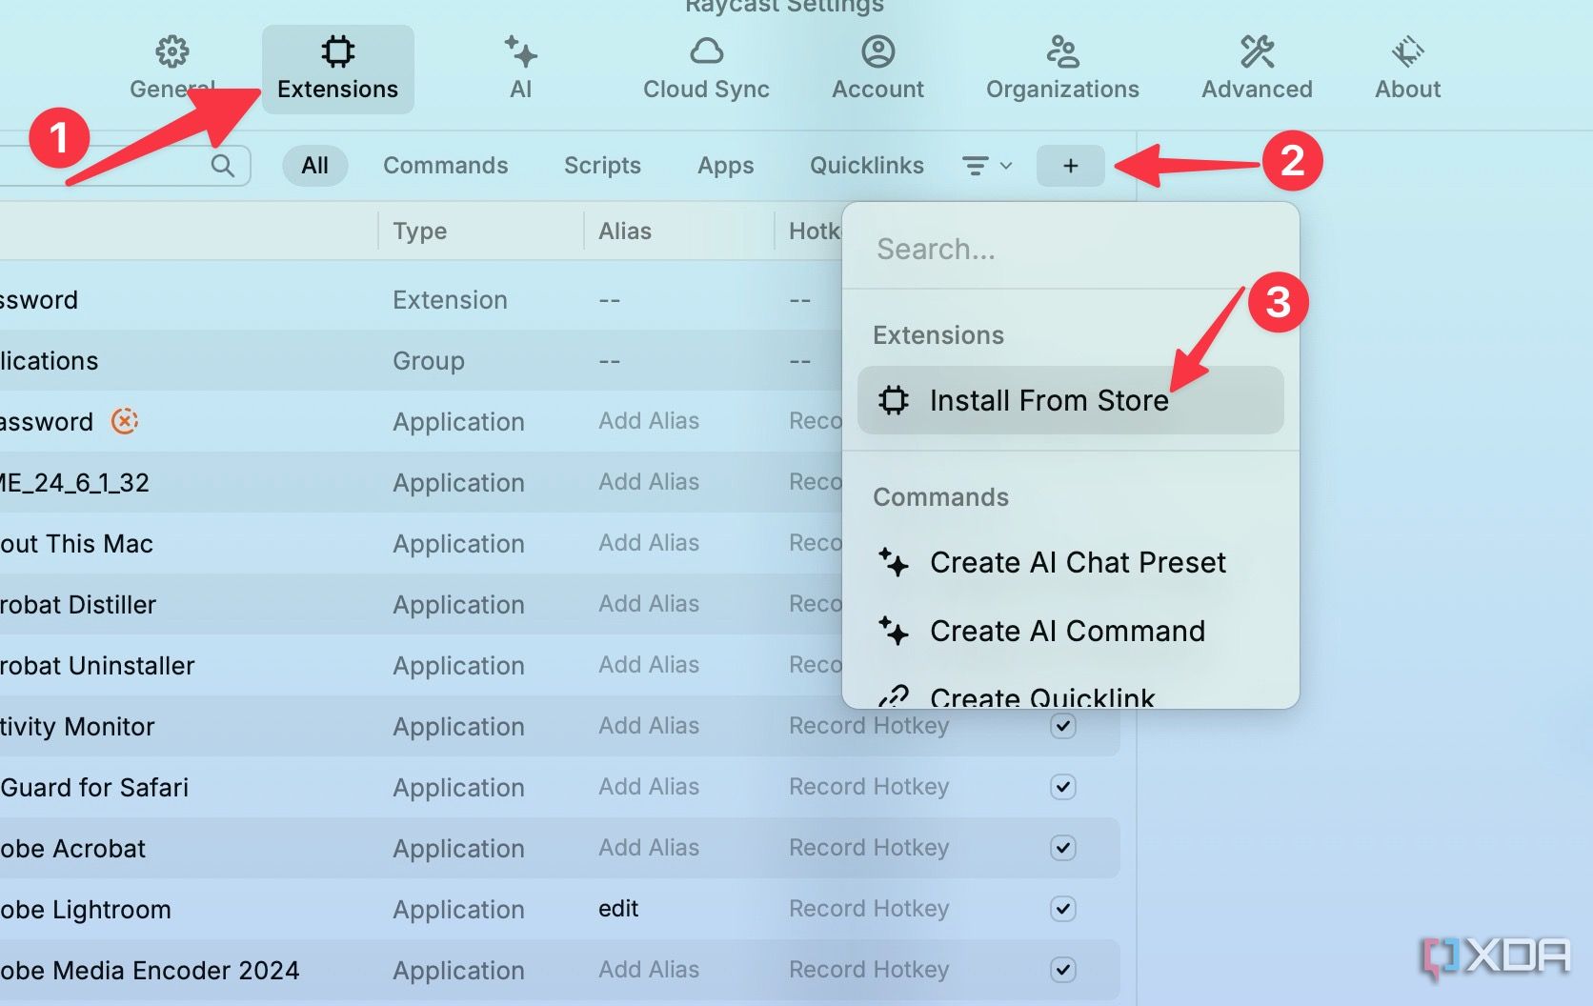This screenshot has height=1006, width=1593.
Task: Focus the popup Search field
Action: (x=1071, y=250)
